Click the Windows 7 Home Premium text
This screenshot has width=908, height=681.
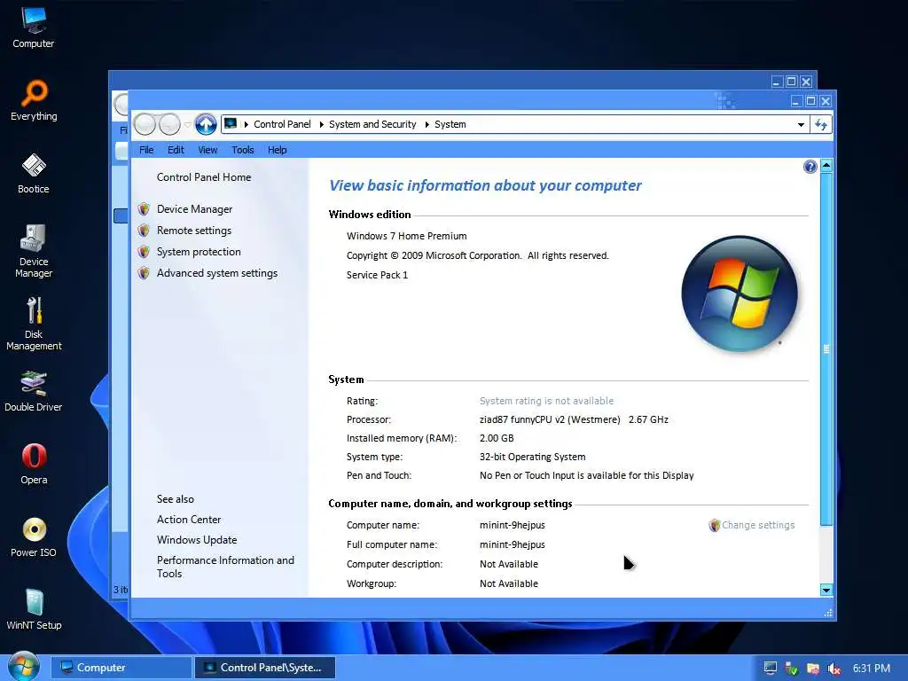(x=406, y=236)
